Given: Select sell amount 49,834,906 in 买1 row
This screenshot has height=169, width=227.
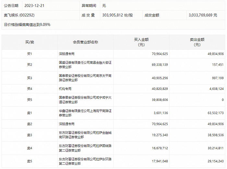Looking at the screenshot, I should (216, 54).
